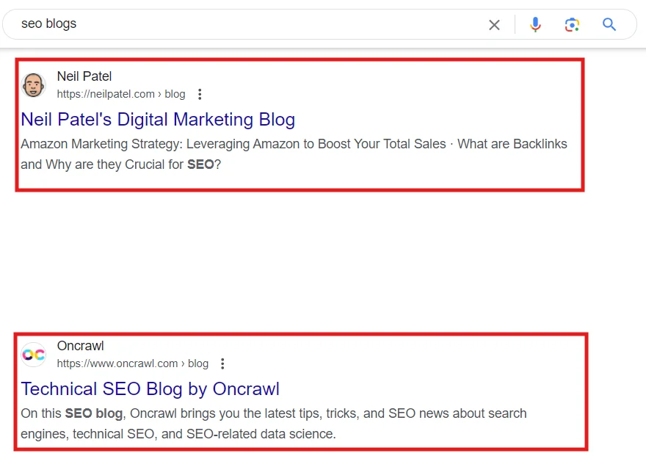Open the three-dot menu next to oncrawl.com
This screenshot has width=646, height=456.
click(x=222, y=363)
